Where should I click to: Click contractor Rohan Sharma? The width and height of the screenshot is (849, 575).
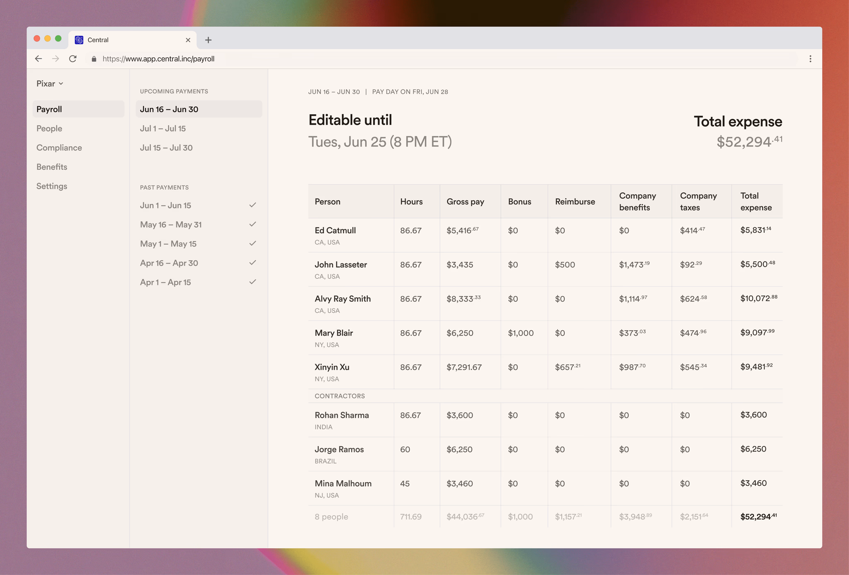click(342, 415)
